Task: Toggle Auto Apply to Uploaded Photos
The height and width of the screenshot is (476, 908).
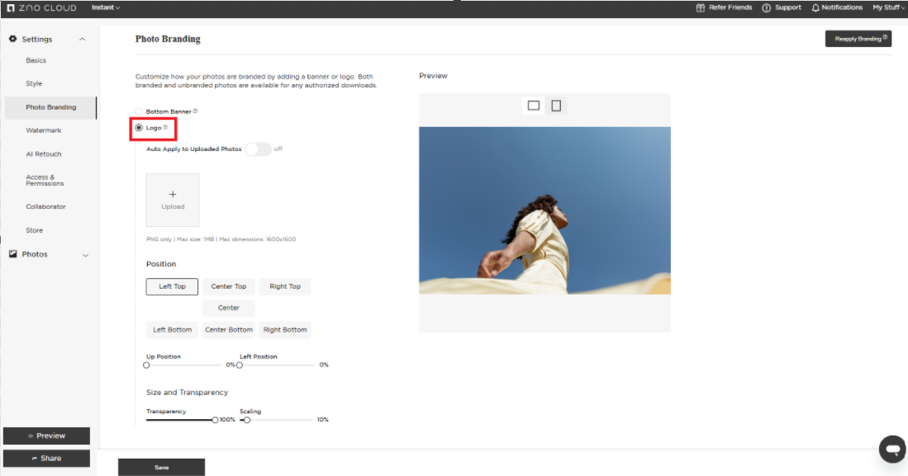Action: coord(258,149)
